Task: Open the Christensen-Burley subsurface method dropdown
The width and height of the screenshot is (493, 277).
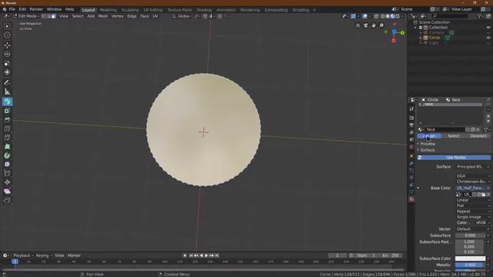Action: tap(472, 182)
